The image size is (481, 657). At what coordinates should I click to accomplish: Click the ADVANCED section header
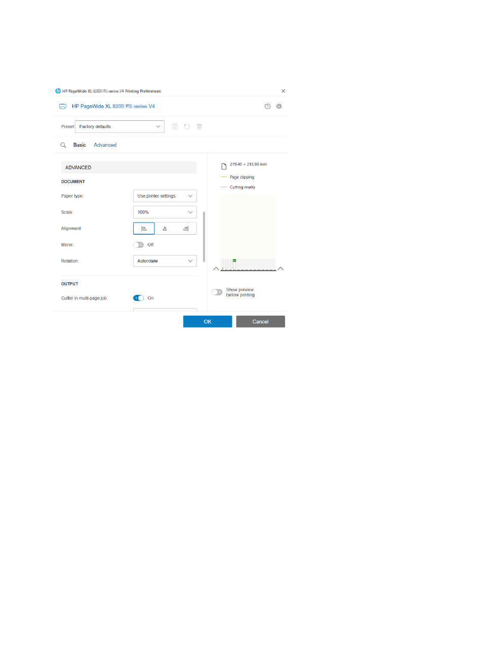click(x=129, y=167)
